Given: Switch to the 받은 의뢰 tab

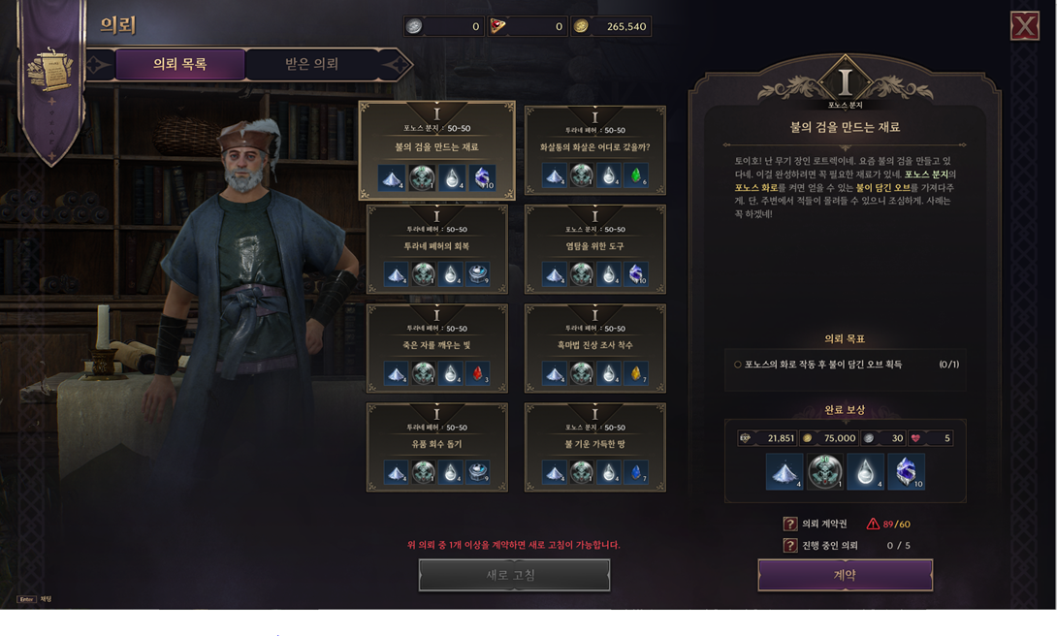Looking at the screenshot, I should click(311, 64).
